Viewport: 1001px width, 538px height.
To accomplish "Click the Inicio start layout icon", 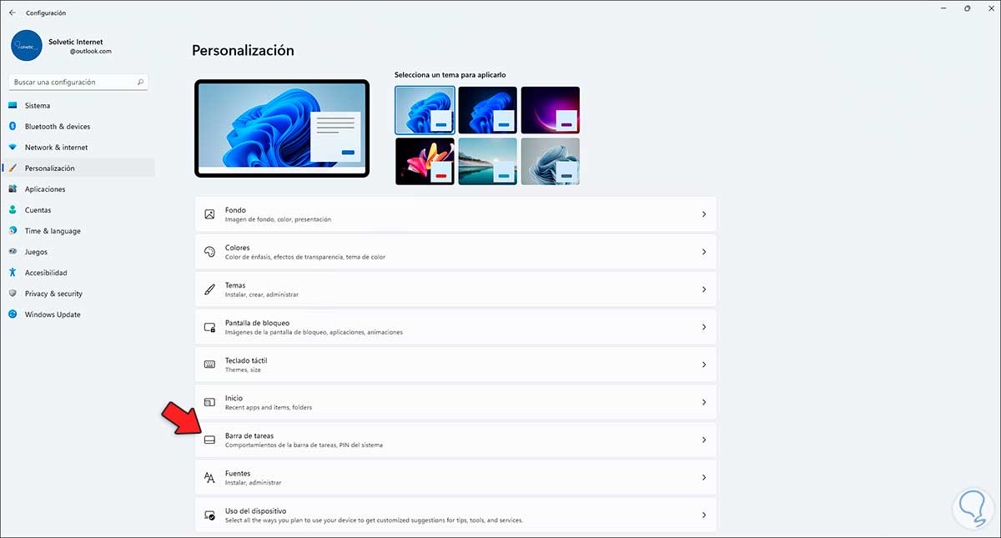I will point(209,402).
